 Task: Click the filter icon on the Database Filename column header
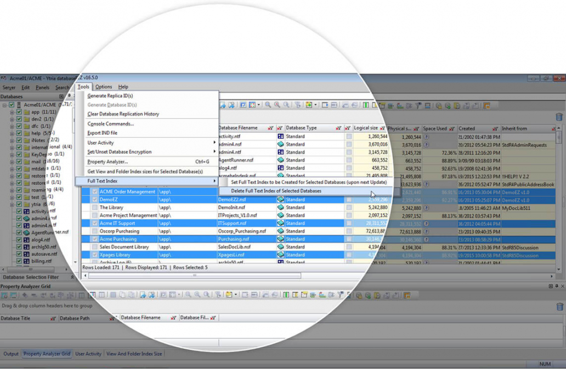pyautogui.click(x=270, y=128)
